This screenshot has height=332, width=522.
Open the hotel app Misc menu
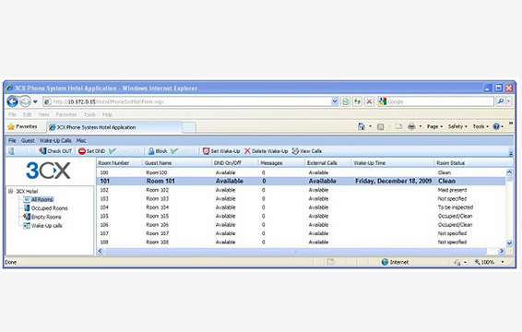tap(81, 140)
